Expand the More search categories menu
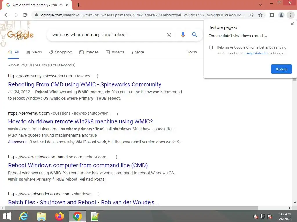297x222 pixels. [138, 52]
